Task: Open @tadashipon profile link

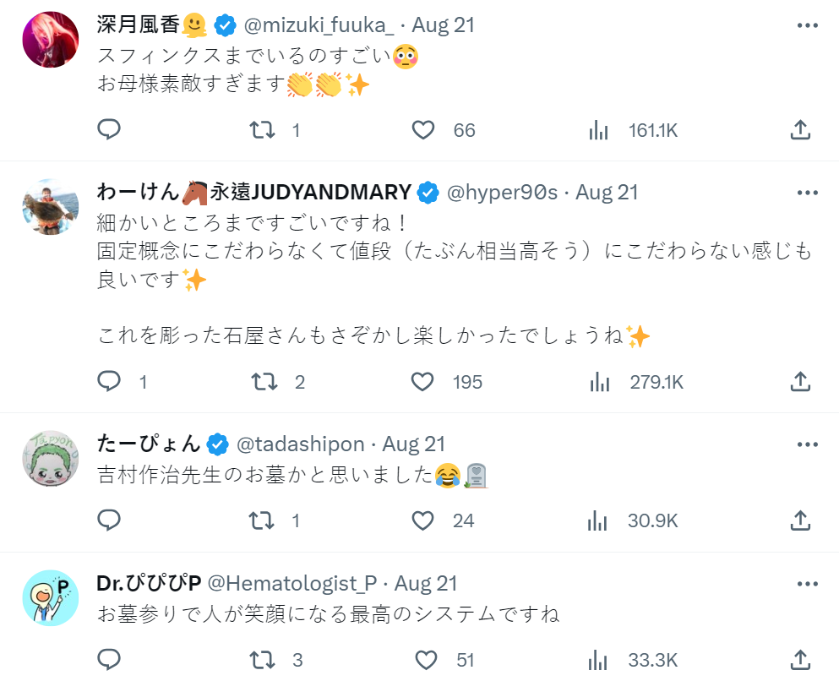Action: (x=300, y=444)
